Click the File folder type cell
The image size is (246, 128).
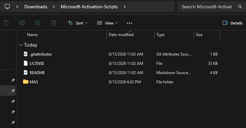click(165, 82)
